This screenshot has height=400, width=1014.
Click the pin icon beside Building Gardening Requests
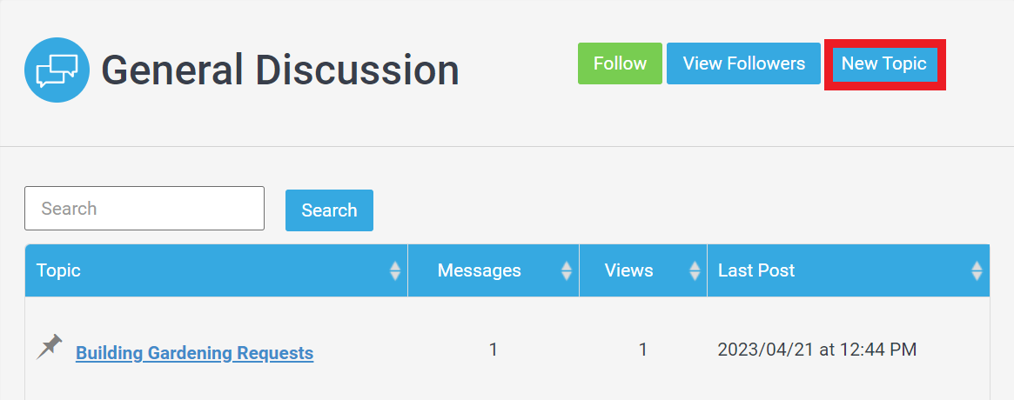click(x=49, y=347)
